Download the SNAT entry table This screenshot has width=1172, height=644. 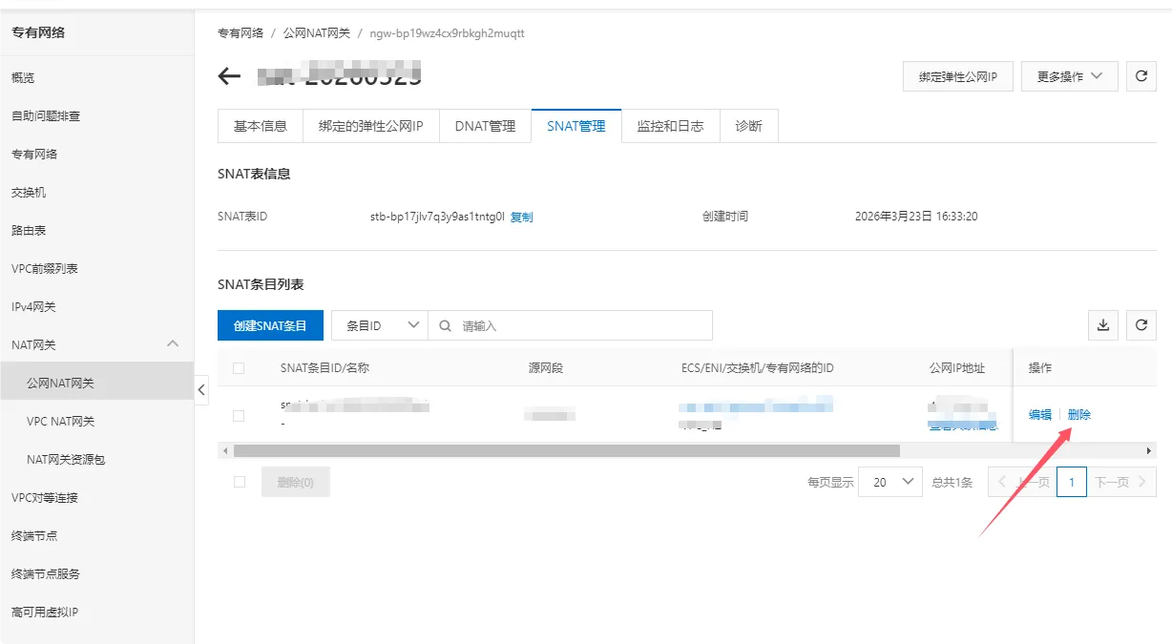pyautogui.click(x=1103, y=325)
